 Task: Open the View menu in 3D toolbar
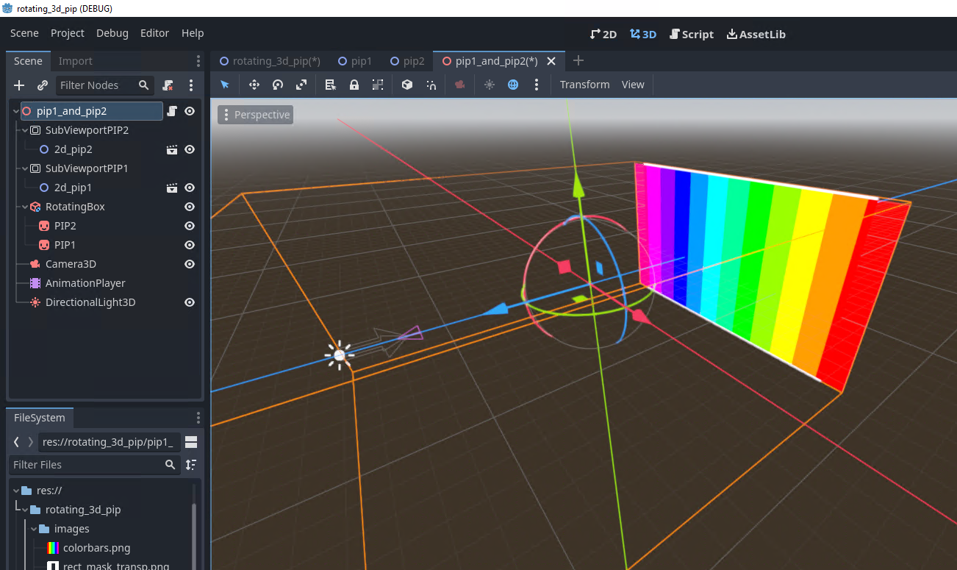pyautogui.click(x=633, y=85)
